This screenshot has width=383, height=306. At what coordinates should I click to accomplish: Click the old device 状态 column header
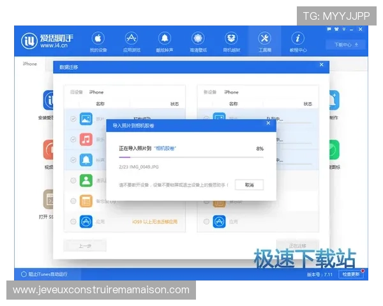pyautogui.click(x=174, y=104)
